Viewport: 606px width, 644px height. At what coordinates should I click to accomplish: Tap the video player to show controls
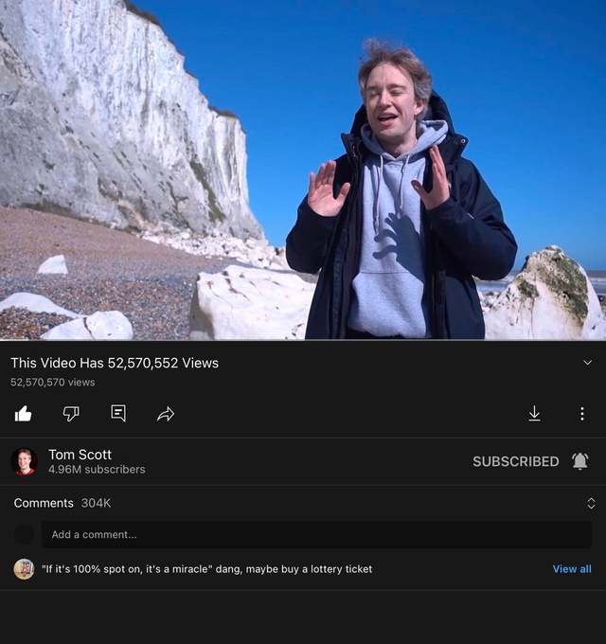click(303, 170)
